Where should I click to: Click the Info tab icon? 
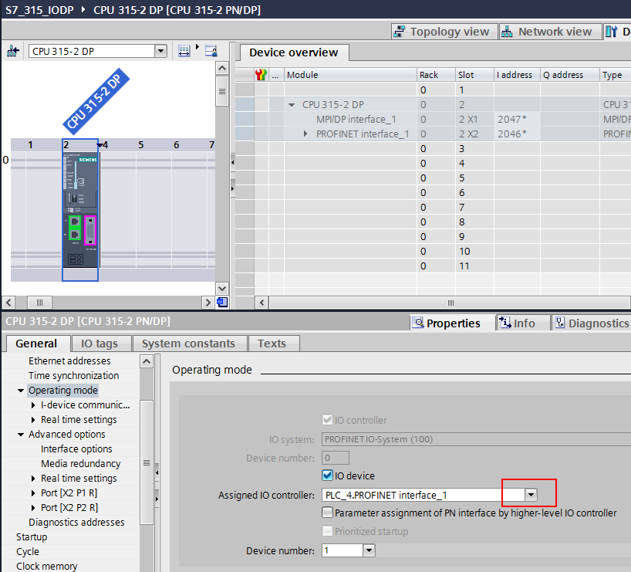click(x=505, y=323)
